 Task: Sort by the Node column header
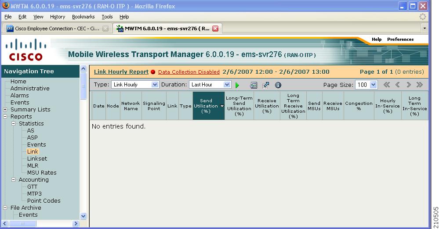point(113,106)
